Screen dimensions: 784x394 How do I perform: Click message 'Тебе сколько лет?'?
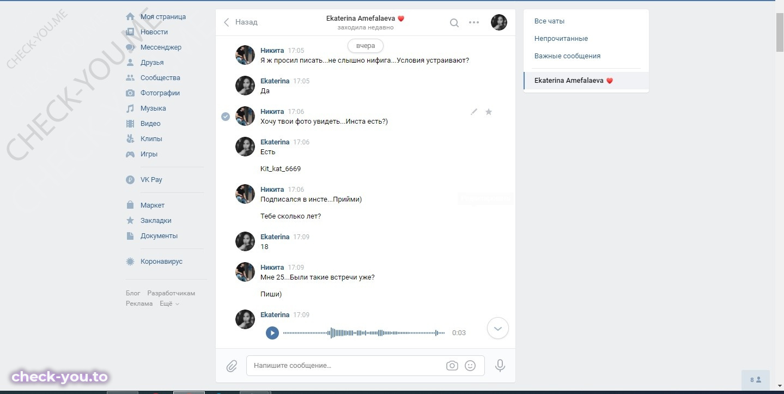point(291,216)
